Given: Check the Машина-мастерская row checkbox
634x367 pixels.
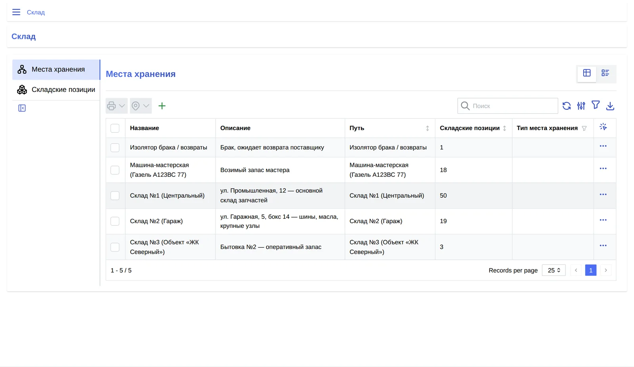Looking at the screenshot, I should point(115,170).
